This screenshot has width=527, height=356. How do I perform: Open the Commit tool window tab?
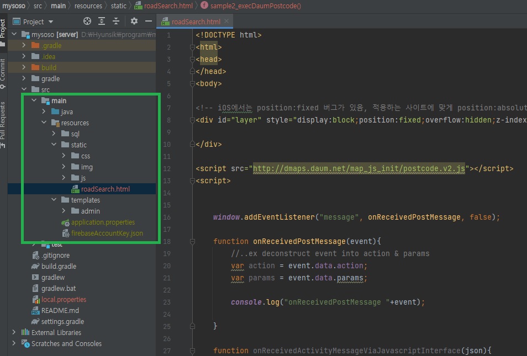pyautogui.click(x=3, y=73)
